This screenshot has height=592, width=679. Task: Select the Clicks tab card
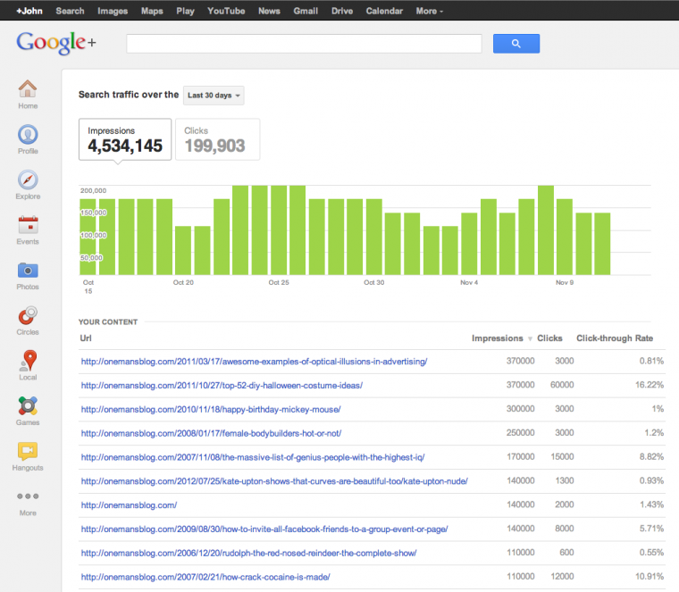coord(217,139)
